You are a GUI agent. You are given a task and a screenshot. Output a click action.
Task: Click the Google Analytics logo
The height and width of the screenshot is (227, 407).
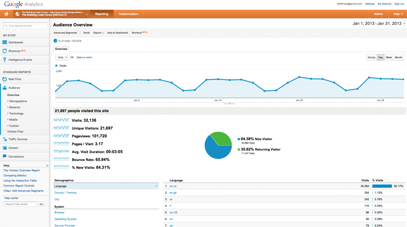pyautogui.click(x=23, y=4)
